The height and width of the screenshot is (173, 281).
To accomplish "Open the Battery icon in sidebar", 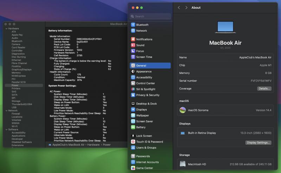I will click(133, 127).
